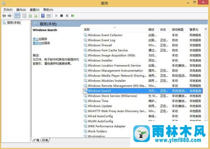Click the gear icon beside Windows Firewall

(x=85, y=45)
